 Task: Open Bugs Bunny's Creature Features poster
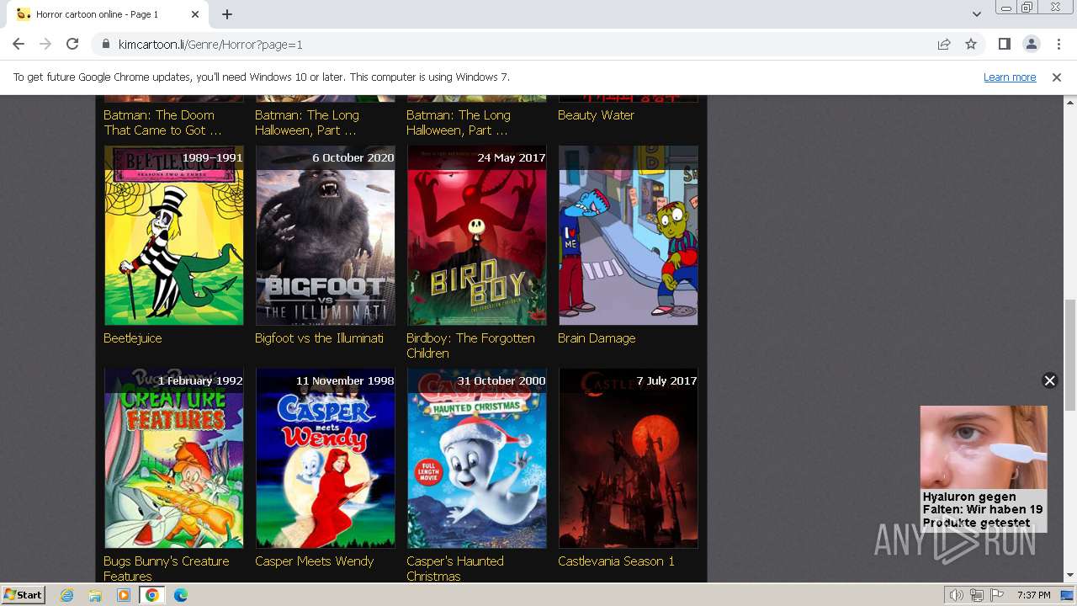pyautogui.click(x=173, y=459)
